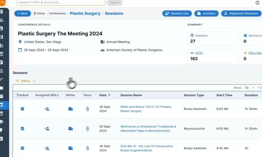Sort by Date column header
The width and height of the screenshot is (262, 157).
pos(105,95)
